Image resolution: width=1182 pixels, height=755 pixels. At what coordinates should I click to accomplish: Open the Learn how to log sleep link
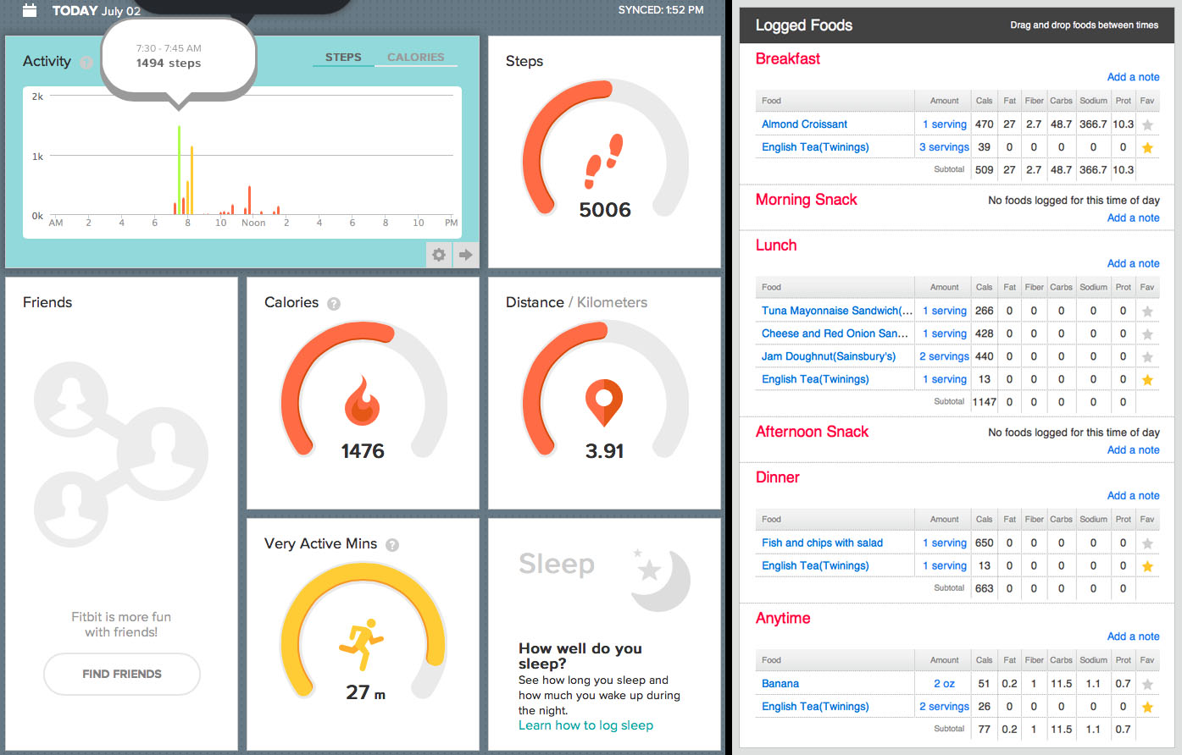[x=585, y=725]
